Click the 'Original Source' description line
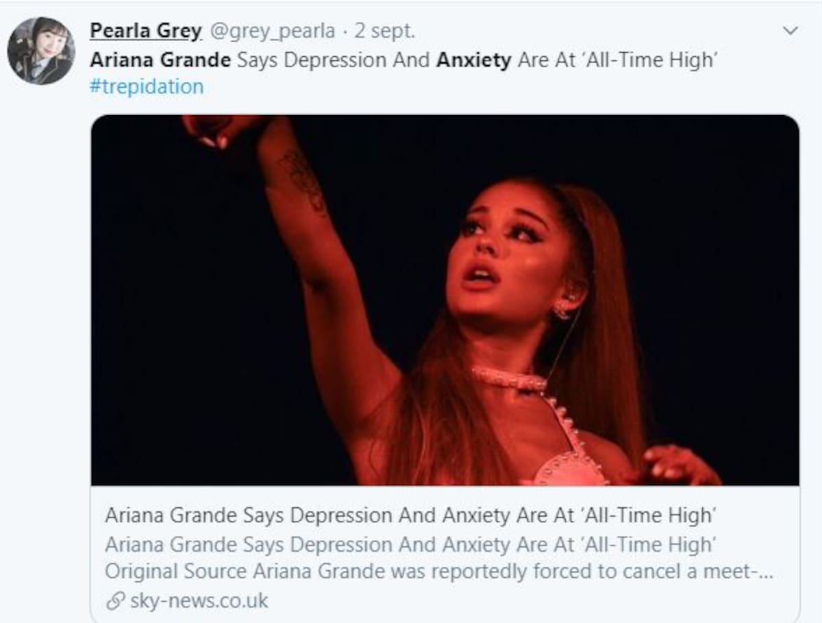 [439, 572]
